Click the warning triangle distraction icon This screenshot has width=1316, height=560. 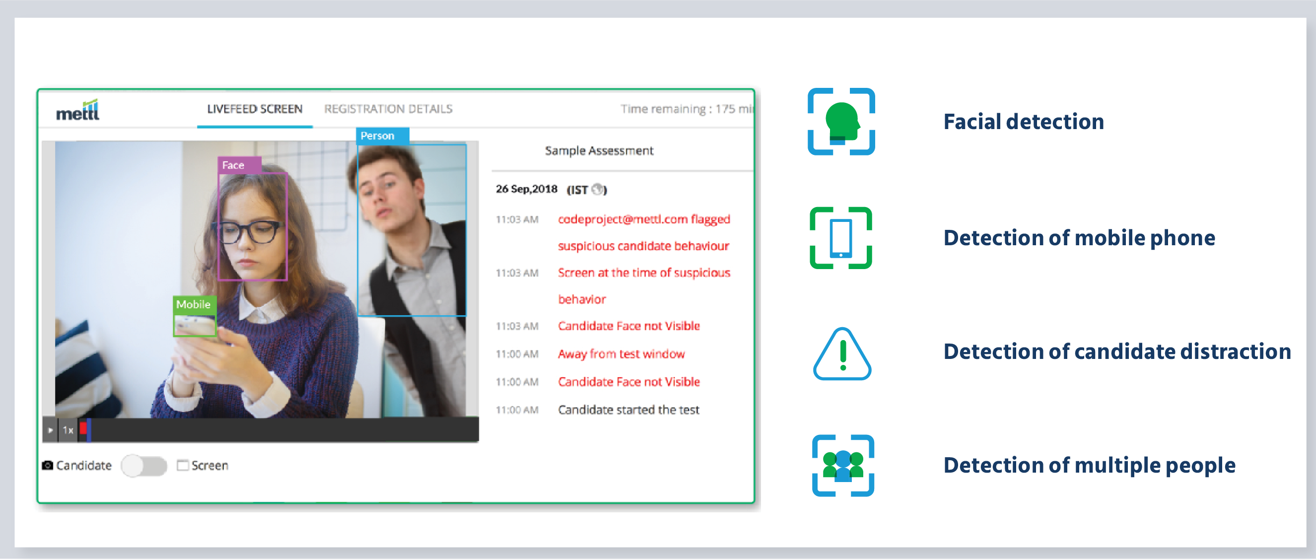tap(842, 353)
